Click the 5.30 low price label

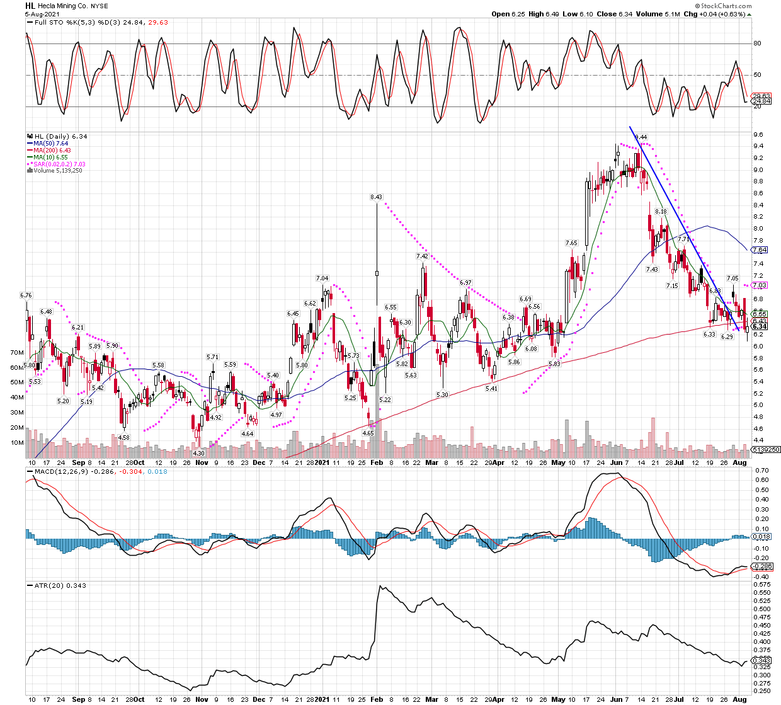coord(442,395)
